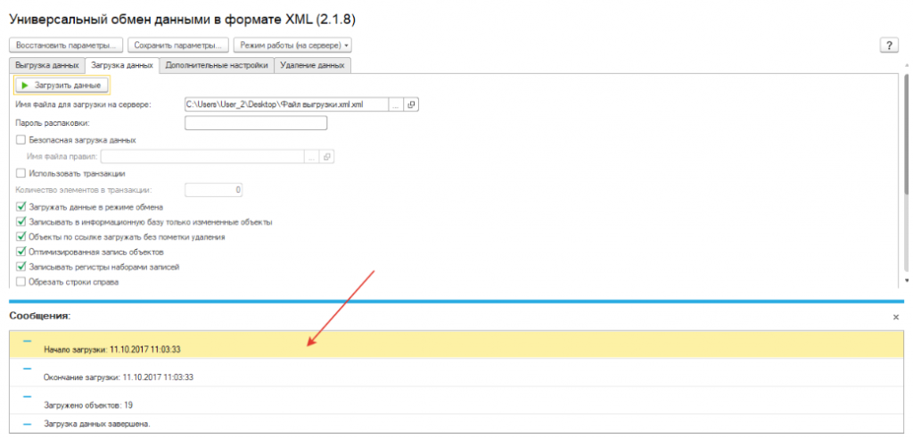Open help with the question mark button
Image resolution: width=913 pixels, height=439 pixels.
[889, 46]
